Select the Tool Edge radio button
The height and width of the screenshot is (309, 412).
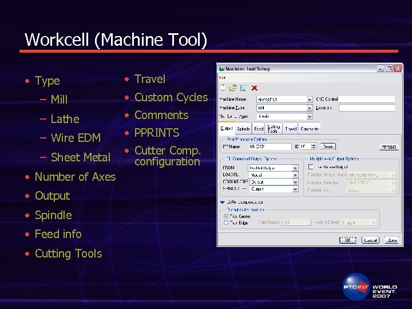pos(226,223)
